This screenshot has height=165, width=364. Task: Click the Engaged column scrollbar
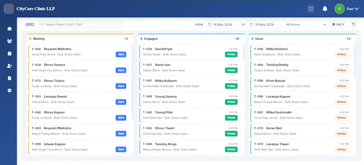[243, 53]
